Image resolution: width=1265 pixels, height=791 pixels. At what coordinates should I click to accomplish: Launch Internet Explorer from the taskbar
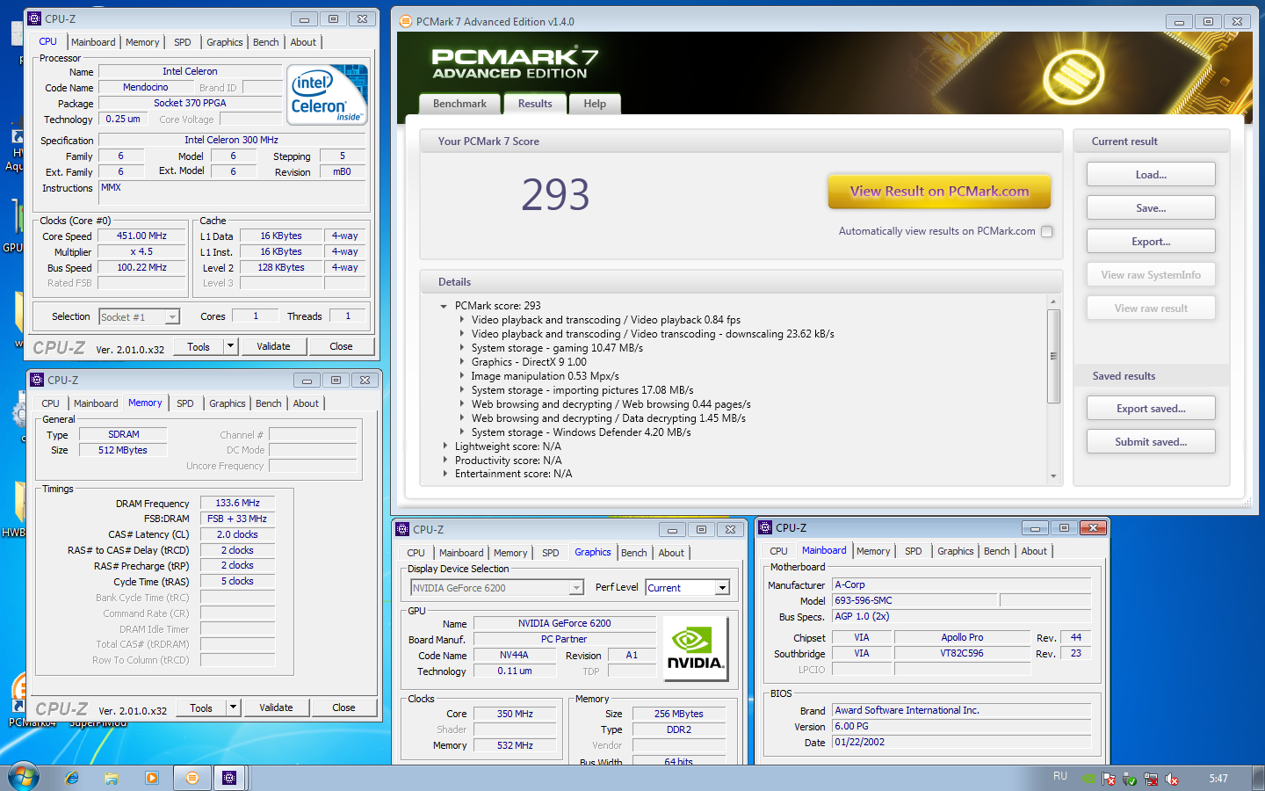(72, 778)
